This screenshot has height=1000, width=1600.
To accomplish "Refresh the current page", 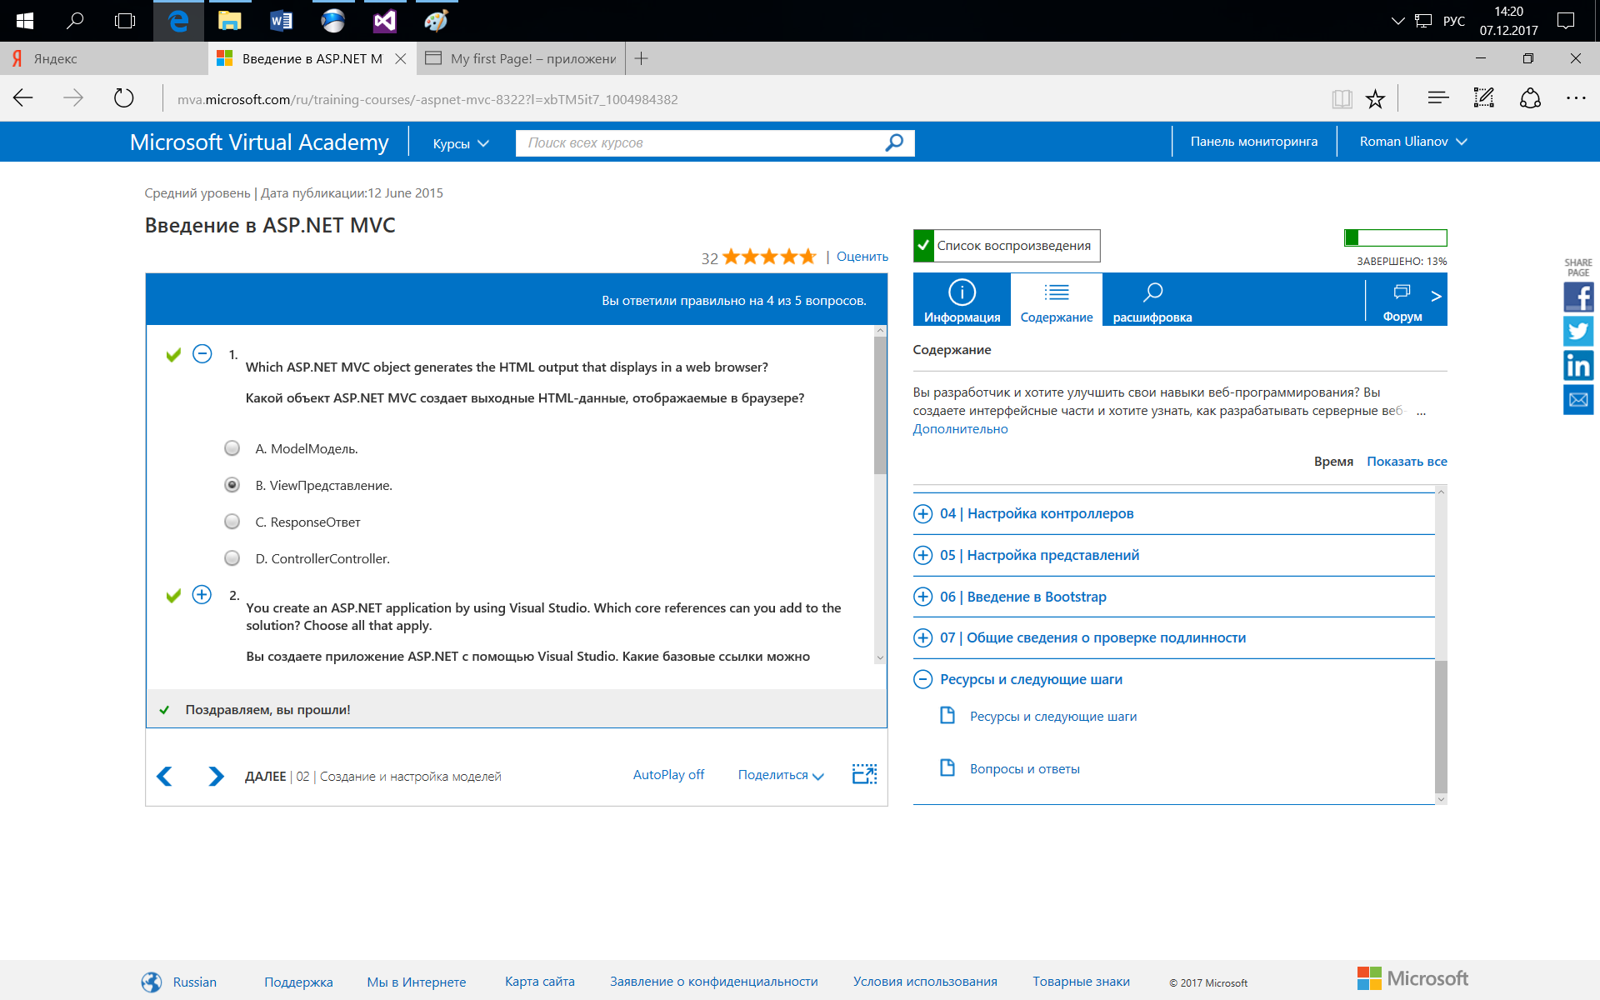I will [123, 98].
